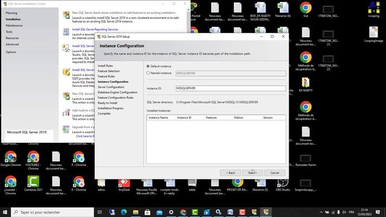Maximize the SQL Server 2019 Setup window

click(x=272, y=36)
